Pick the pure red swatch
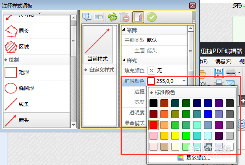This screenshot has width=245, height=165. 153,125
